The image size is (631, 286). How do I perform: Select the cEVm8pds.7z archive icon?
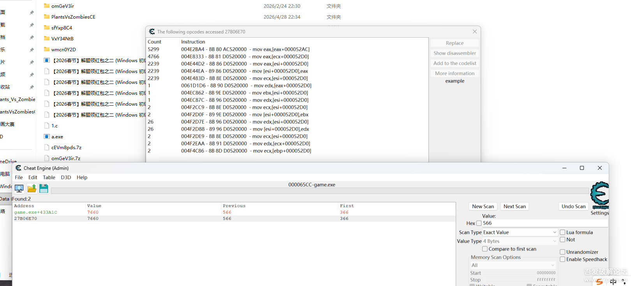47,147
